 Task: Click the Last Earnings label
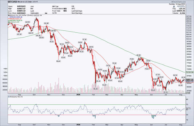click(77, 11)
